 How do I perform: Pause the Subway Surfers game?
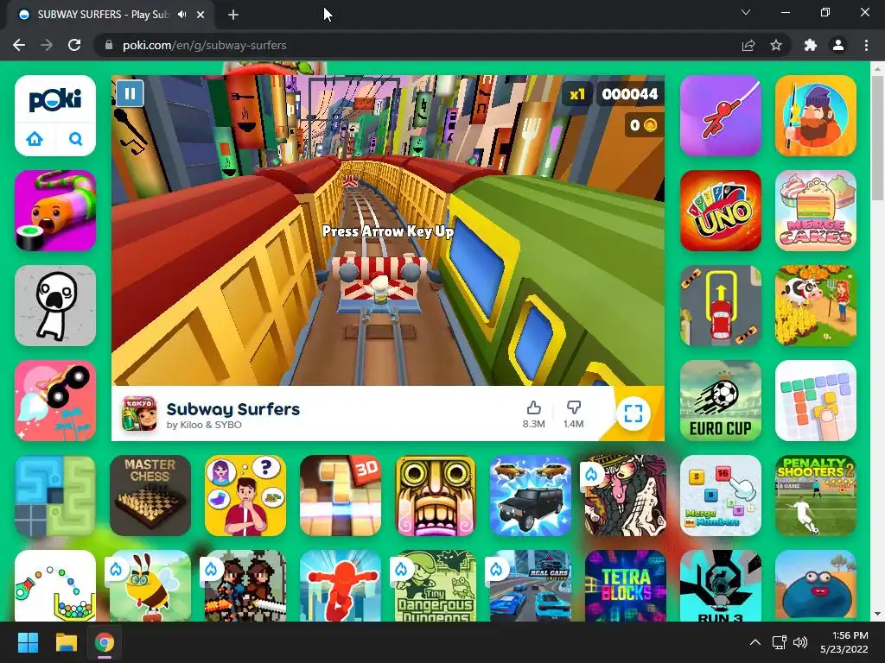tap(130, 93)
